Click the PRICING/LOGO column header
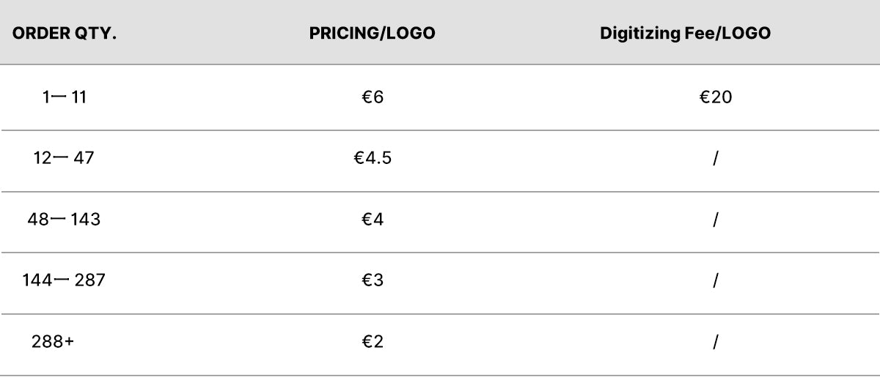Viewport: 880px width, 377px height. coord(372,34)
